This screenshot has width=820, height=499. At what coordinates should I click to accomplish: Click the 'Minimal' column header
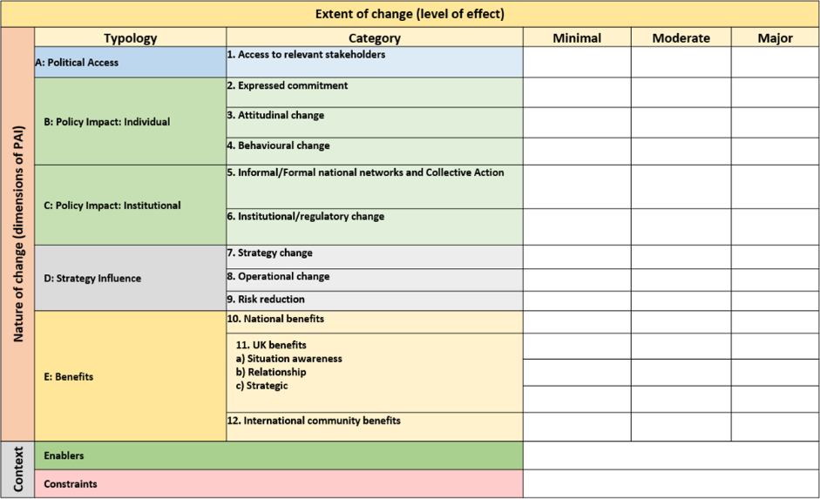click(577, 37)
